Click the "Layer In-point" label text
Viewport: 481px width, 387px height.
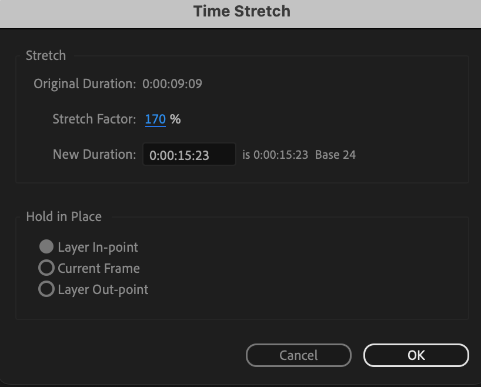(x=98, y=247)
